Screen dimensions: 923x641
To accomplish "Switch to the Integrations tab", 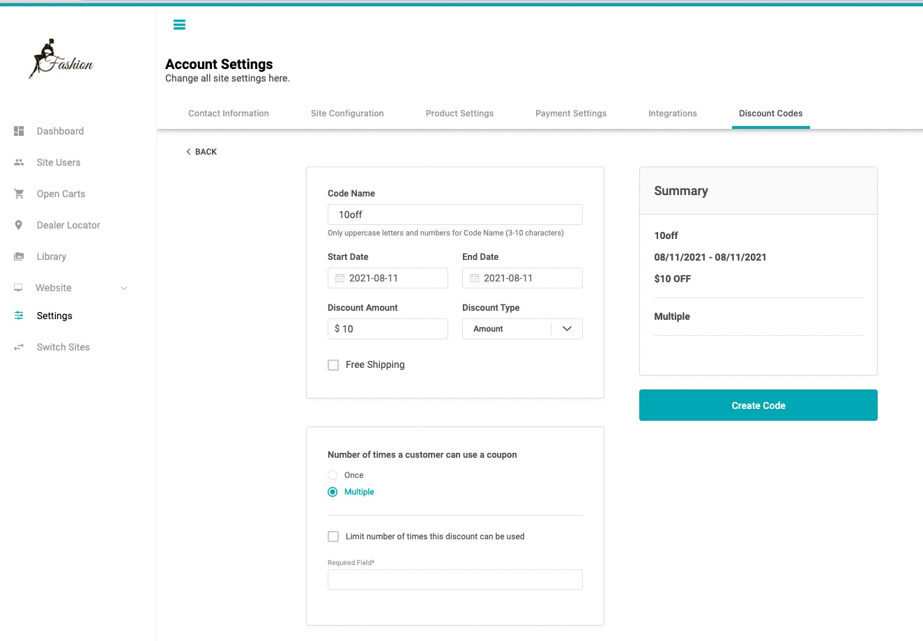I will [673, 114].
